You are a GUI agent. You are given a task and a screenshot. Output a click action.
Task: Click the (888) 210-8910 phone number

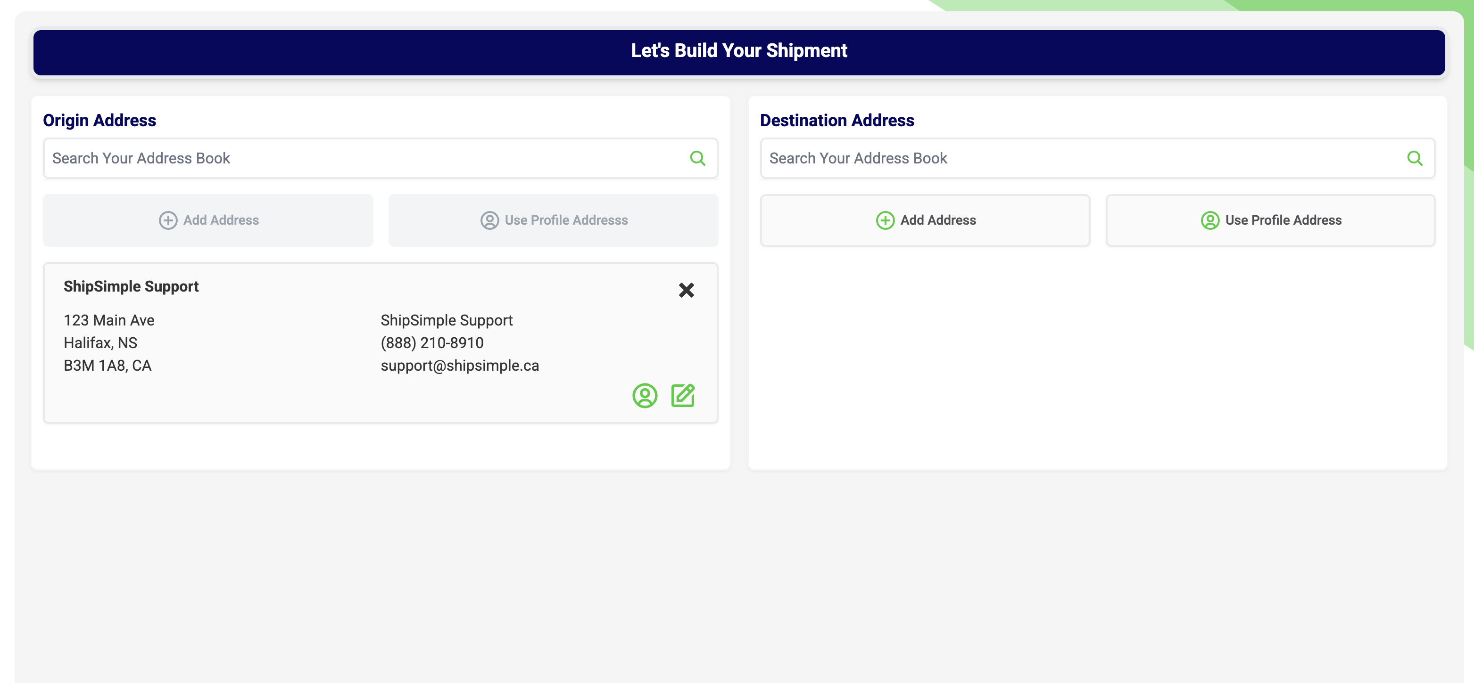432,342
